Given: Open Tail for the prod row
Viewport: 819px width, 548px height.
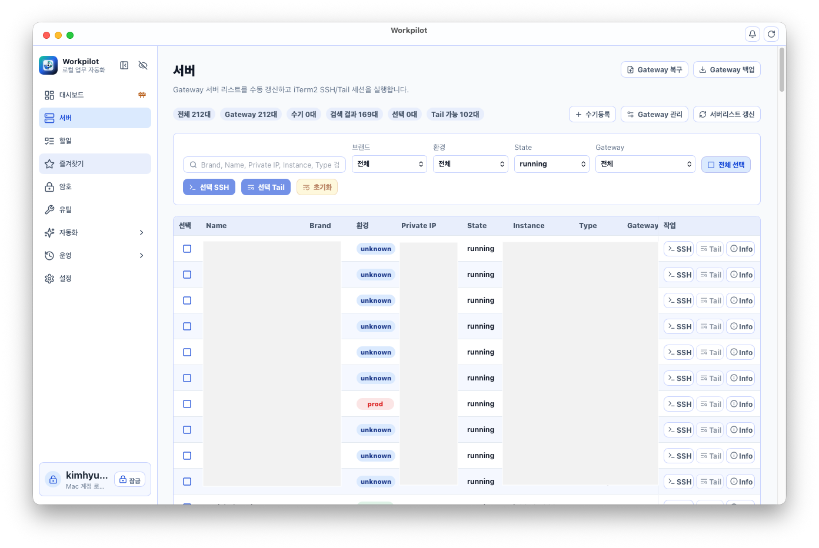Looking at the screenshot, I should click(710, 404).
